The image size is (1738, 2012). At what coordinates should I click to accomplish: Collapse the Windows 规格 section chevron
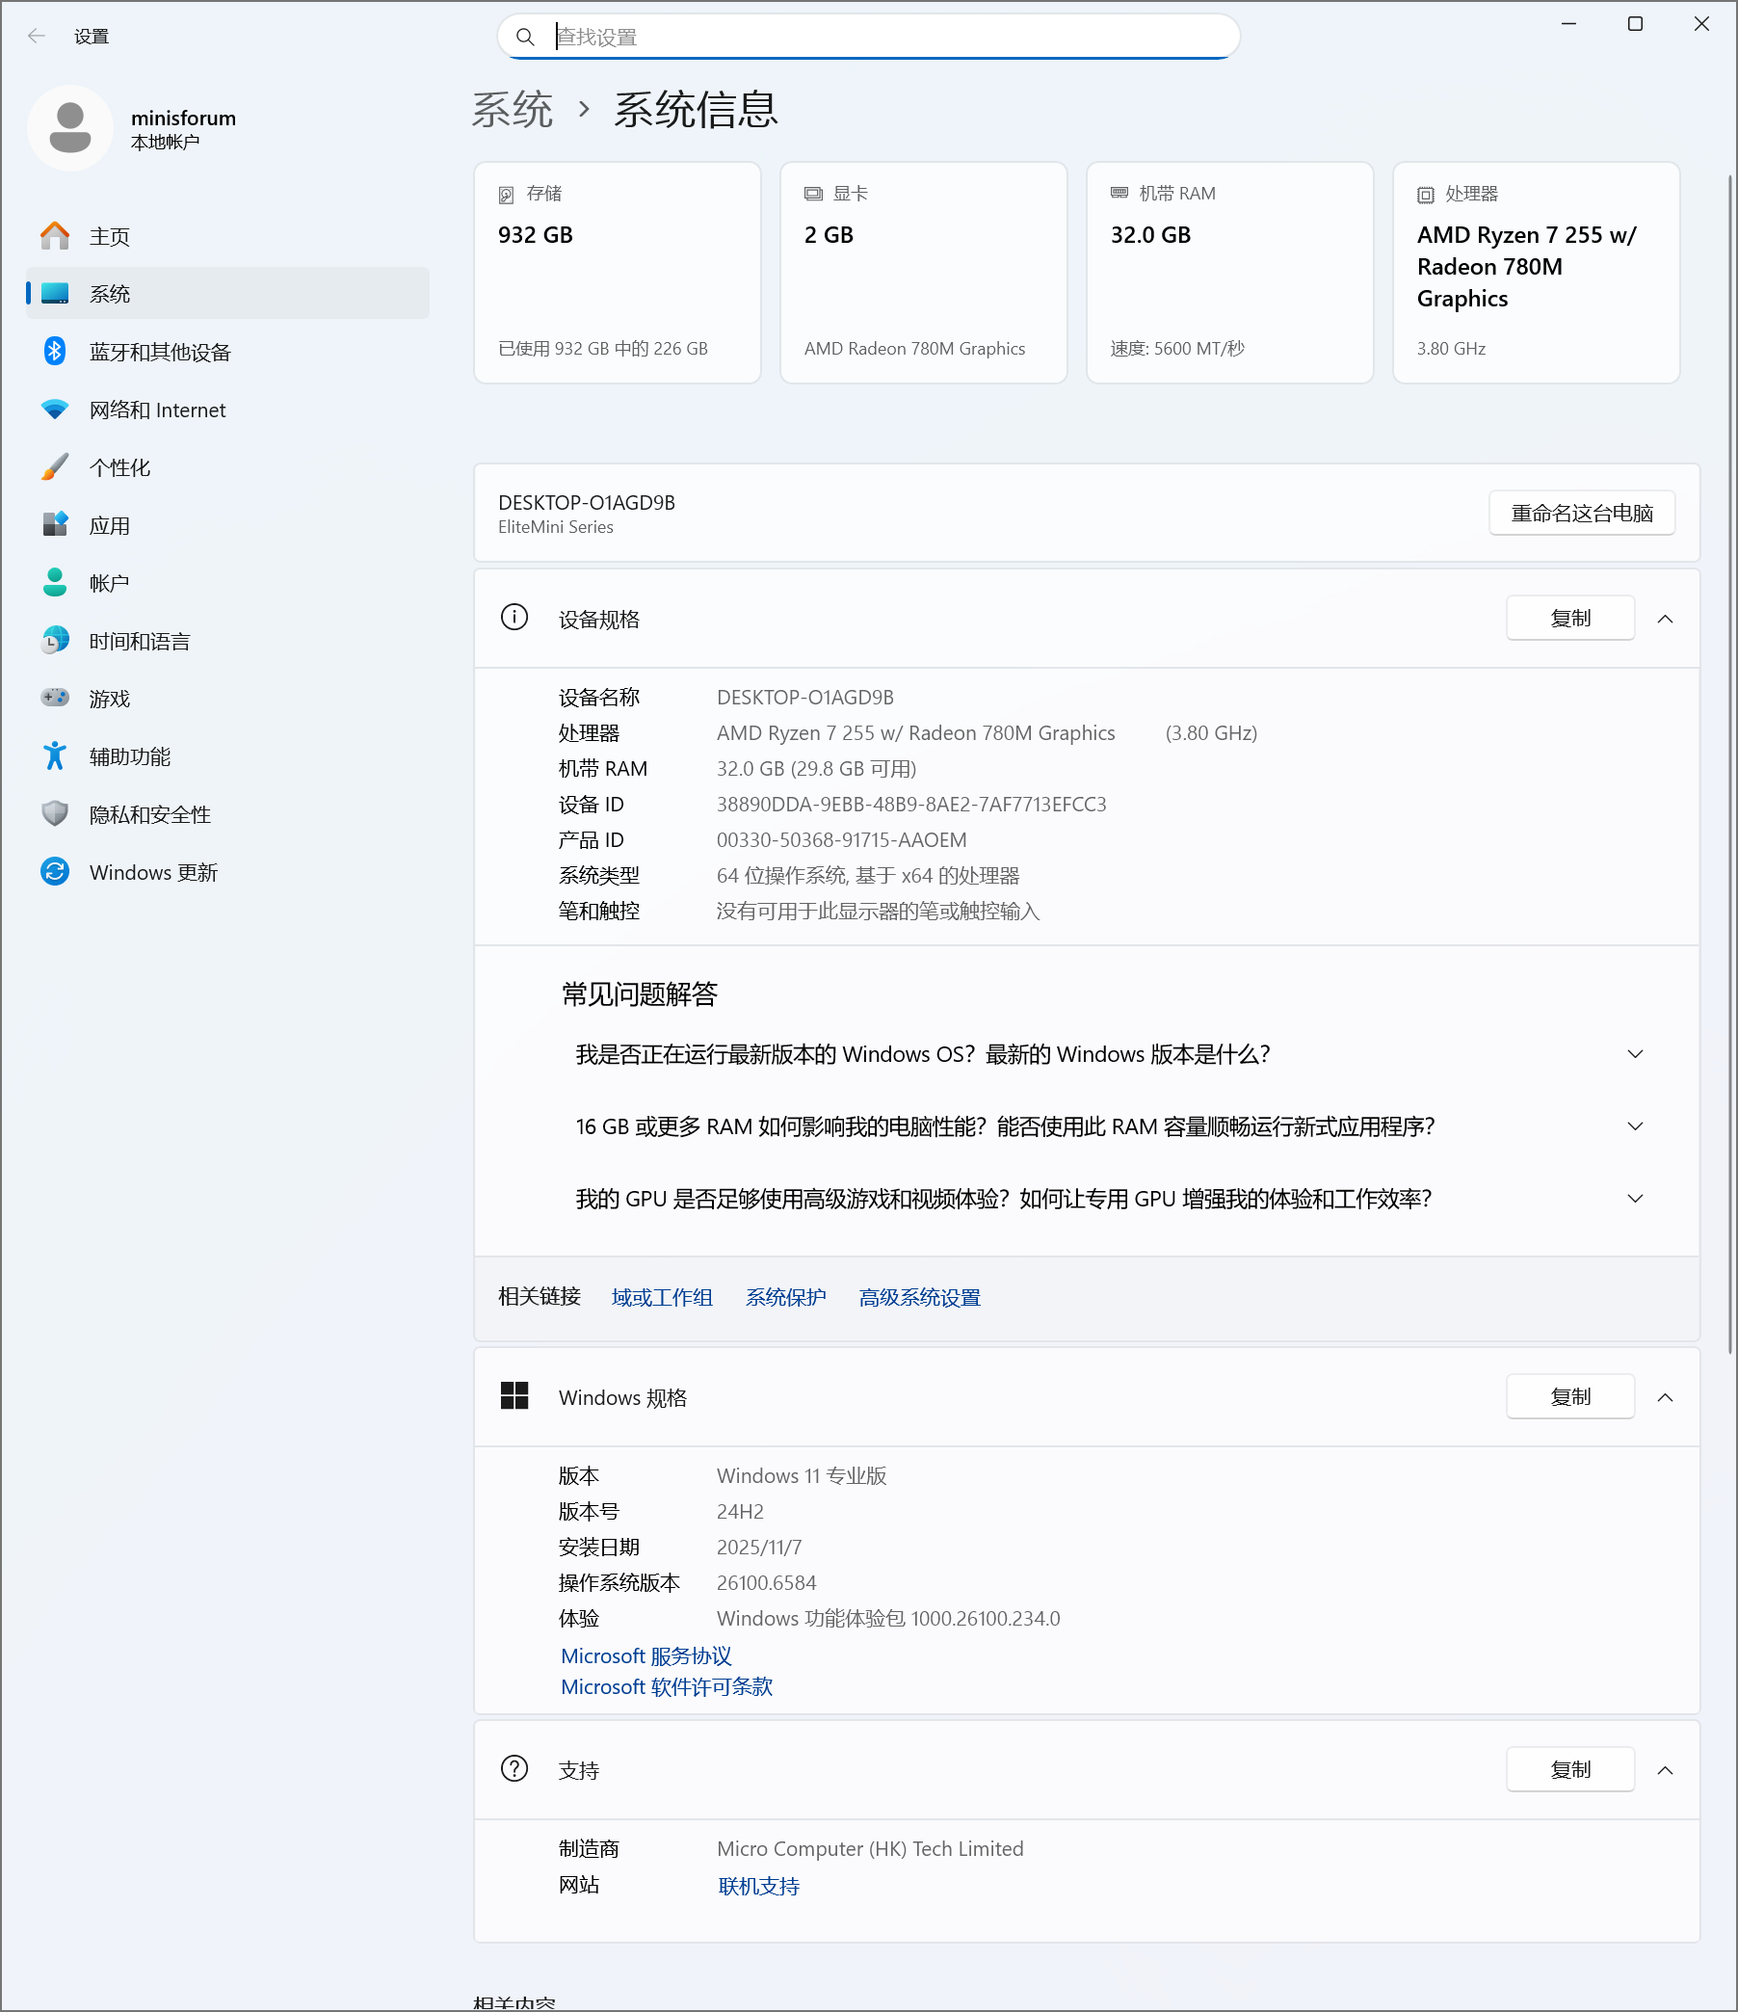click(x=1665, y=1397)
